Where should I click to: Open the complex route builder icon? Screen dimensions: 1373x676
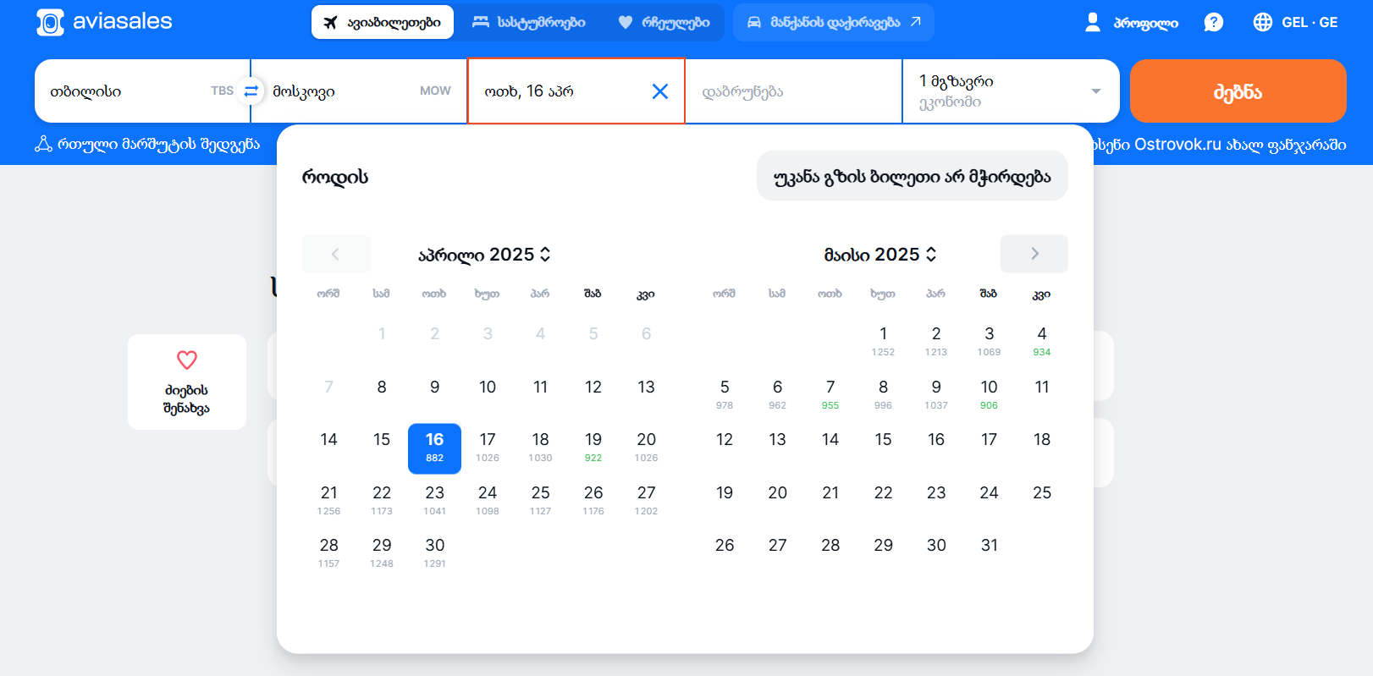click(x=43, y=145)
